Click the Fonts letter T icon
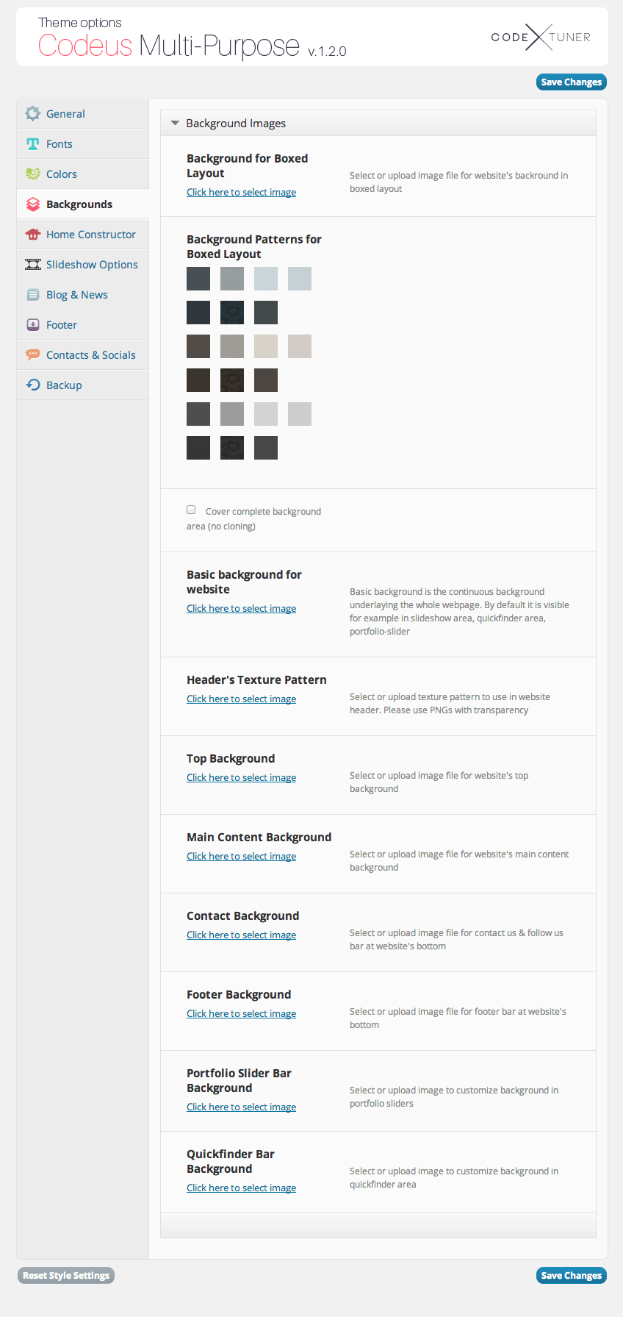Image resolution: width=623 pixels, height=1317 pixels. (33, 143)
